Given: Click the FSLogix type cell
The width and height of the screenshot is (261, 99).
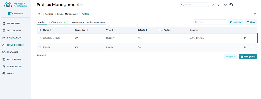Looking at the screenshot, I should pos(110,47).
